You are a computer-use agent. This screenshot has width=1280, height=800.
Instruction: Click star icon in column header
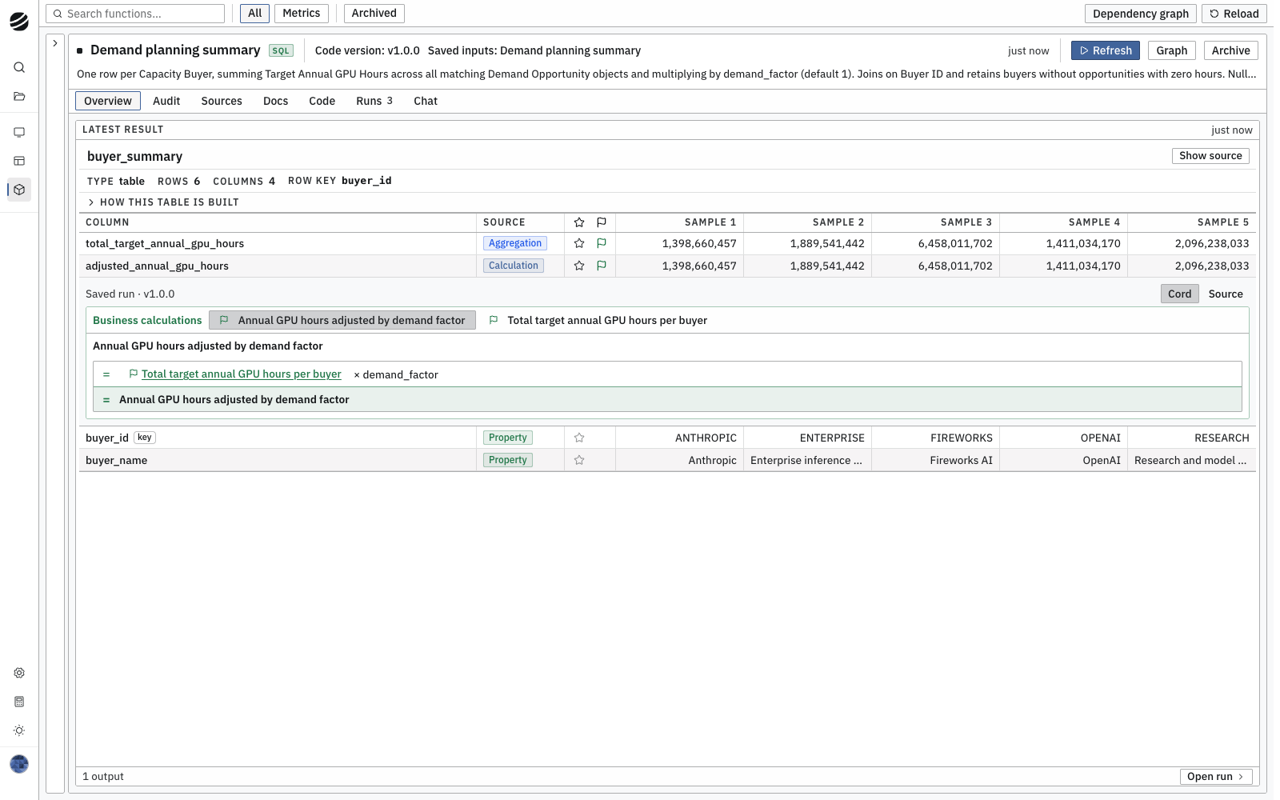coord(579,222)
